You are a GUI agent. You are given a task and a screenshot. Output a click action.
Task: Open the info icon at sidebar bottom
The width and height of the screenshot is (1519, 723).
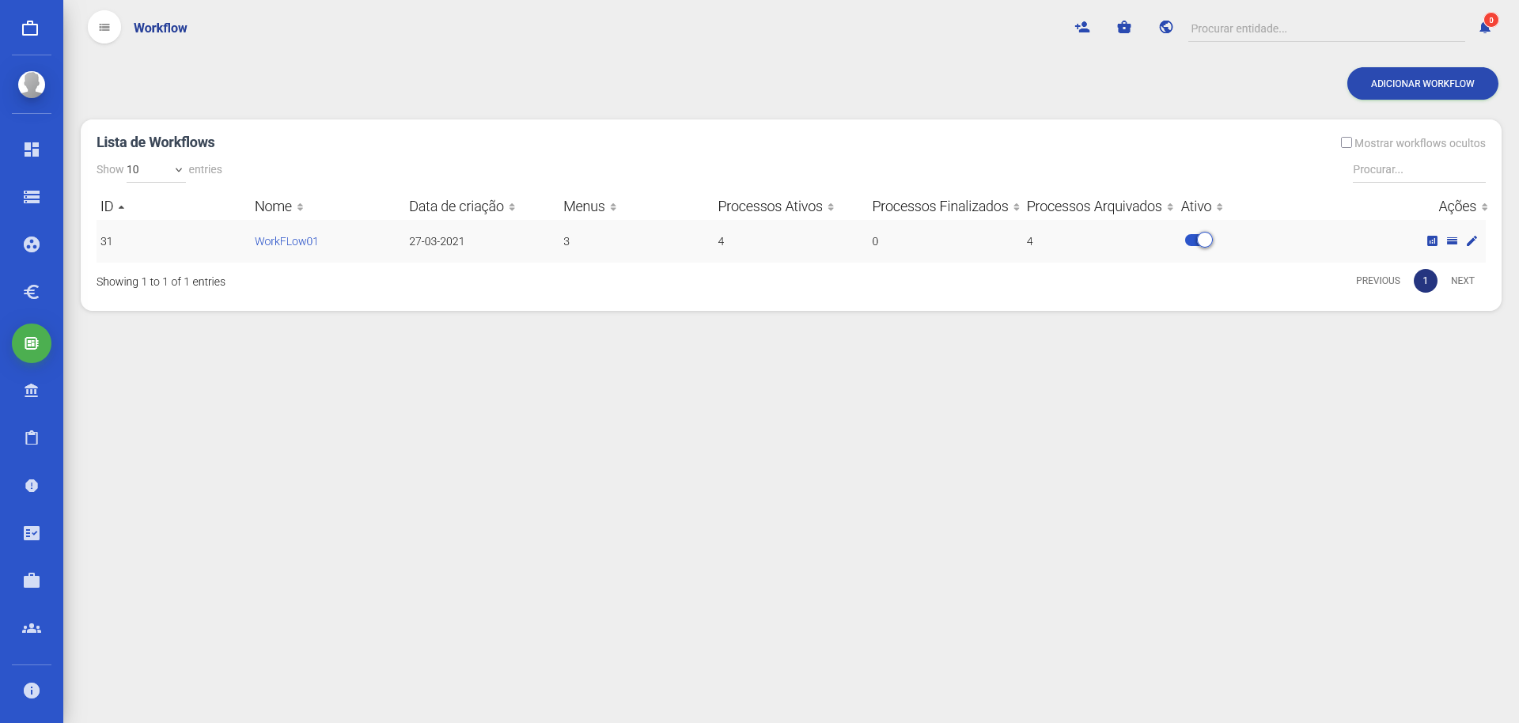click(x=32, y=691)
